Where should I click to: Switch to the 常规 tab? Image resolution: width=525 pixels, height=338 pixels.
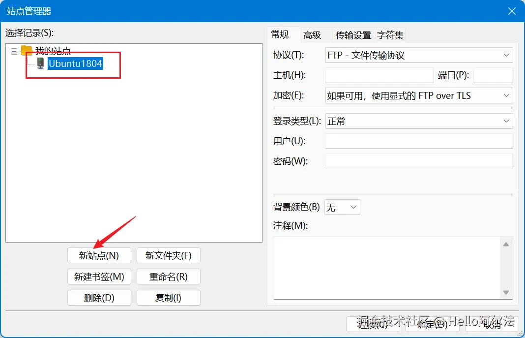click(x=284, y=34)
